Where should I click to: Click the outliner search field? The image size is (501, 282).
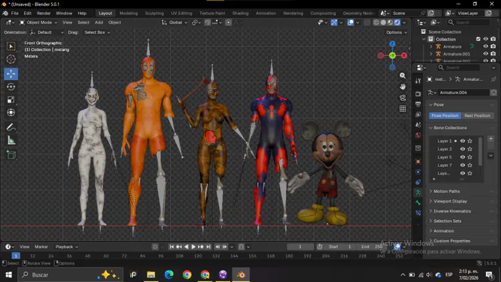click(468, 22)
